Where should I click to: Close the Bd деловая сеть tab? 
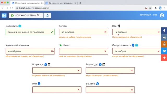point(75,3)
